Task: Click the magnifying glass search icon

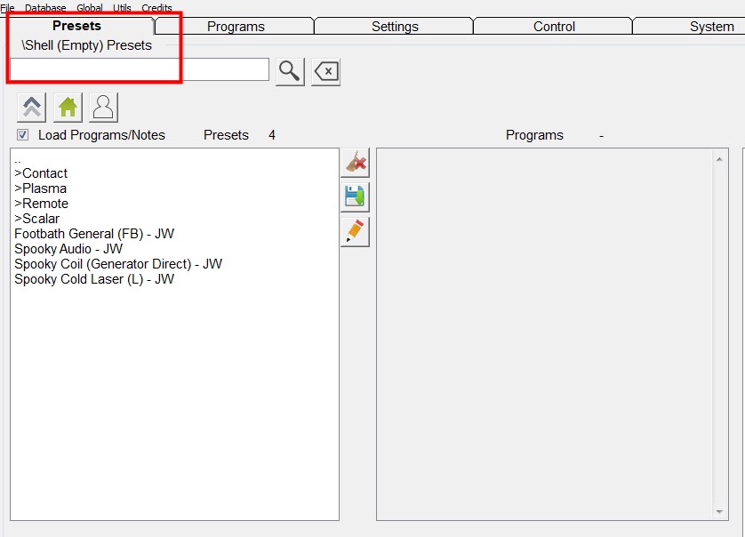Action: pyautogui.click(x=290, y=71)
